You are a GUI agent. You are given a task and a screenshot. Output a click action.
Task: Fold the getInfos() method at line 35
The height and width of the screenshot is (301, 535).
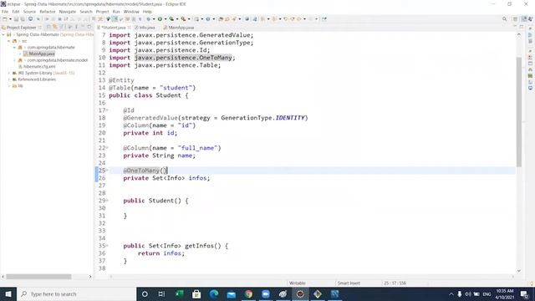pos(107,245)
